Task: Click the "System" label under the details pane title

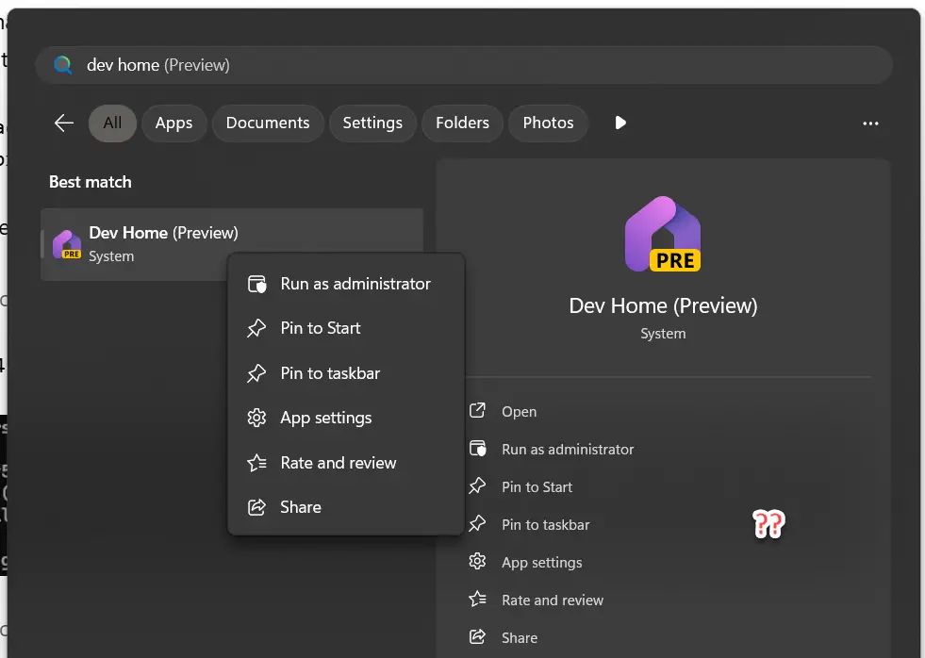Action: pos(663,334)
